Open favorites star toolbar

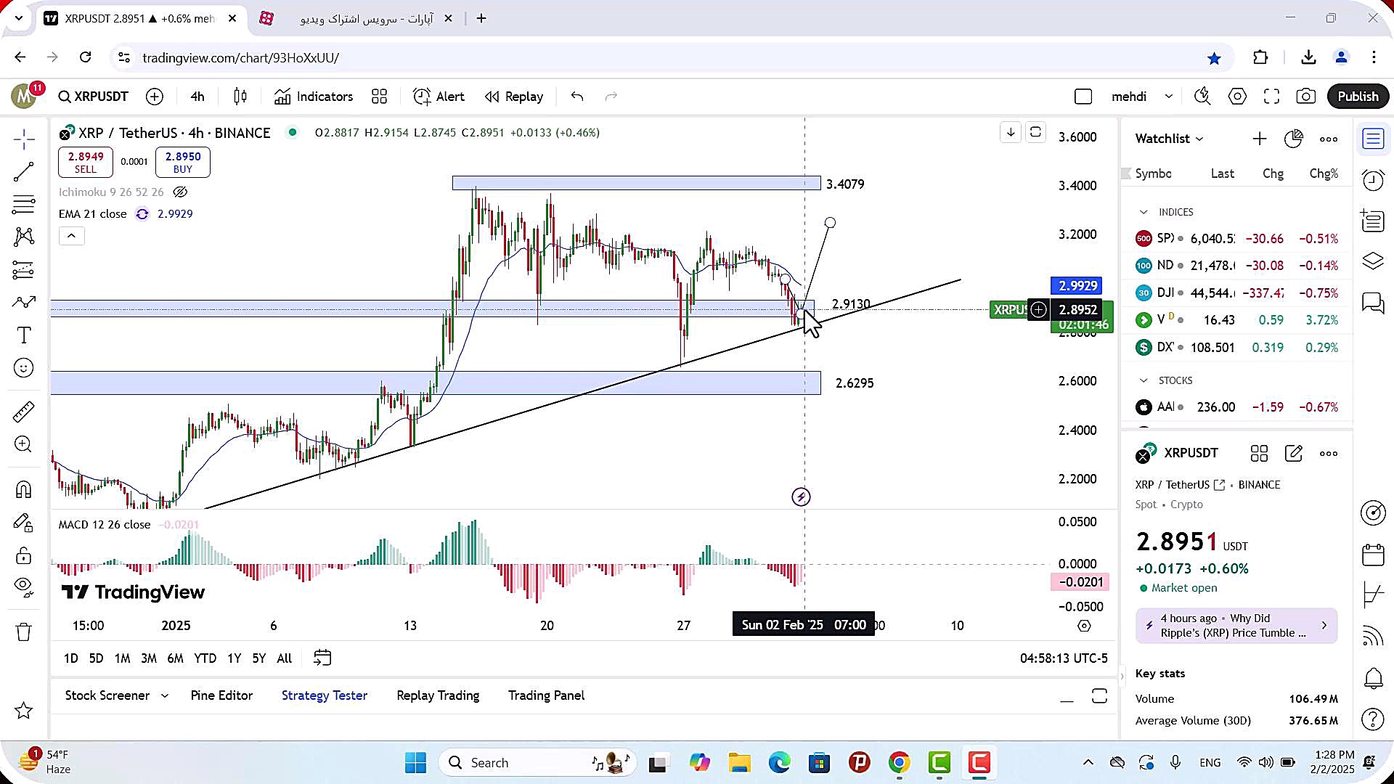pyautogui.click(x=24, y=711)
